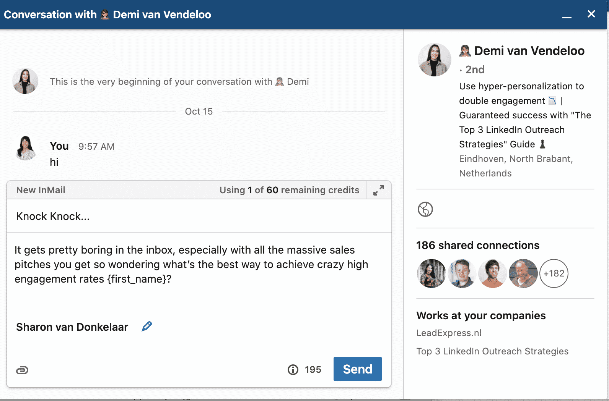
Task: Open the Top 3 LinkedIn Outreach Strategies link
Action: (x=492, y=351)
